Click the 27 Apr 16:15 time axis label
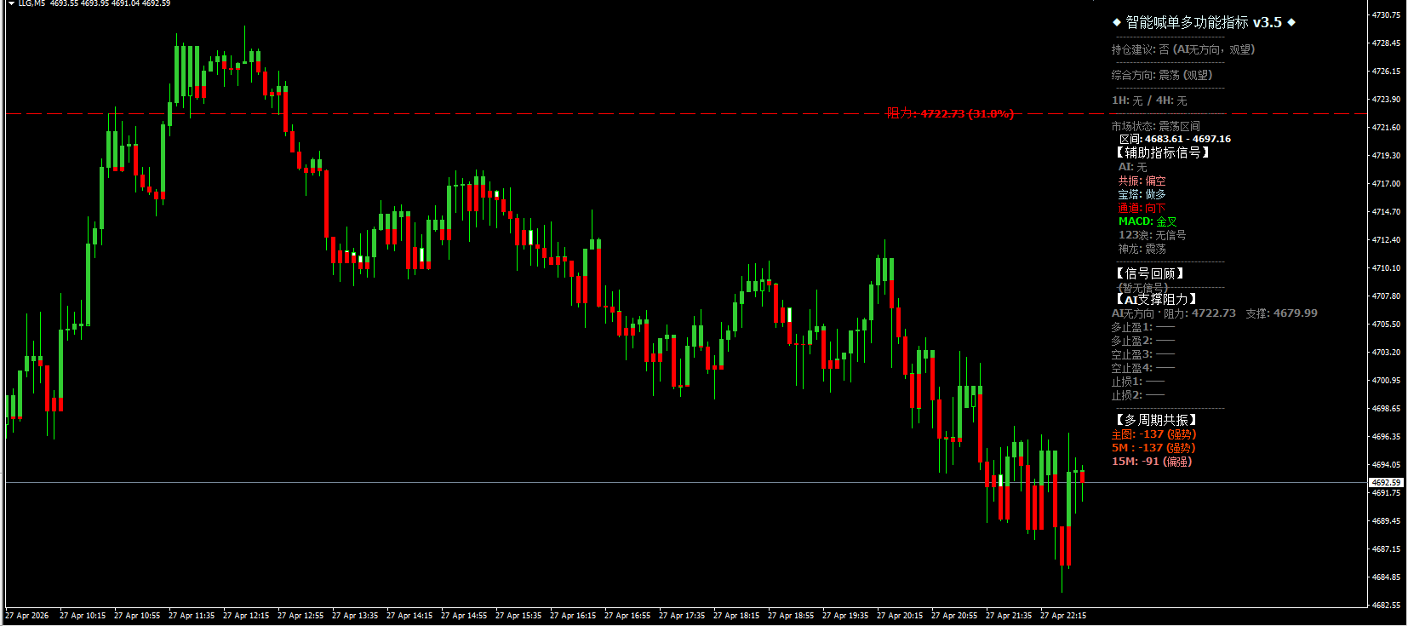The height and width of the screenshot is (626, 1408). coord(572,616)
